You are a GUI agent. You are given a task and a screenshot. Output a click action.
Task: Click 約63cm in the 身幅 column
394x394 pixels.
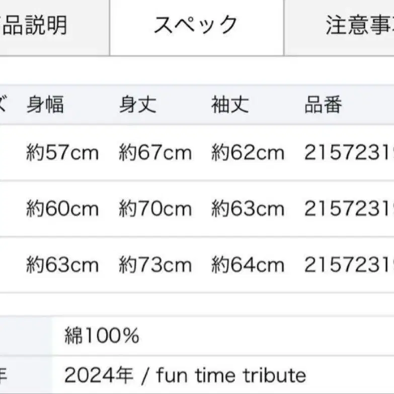(62, 265)
